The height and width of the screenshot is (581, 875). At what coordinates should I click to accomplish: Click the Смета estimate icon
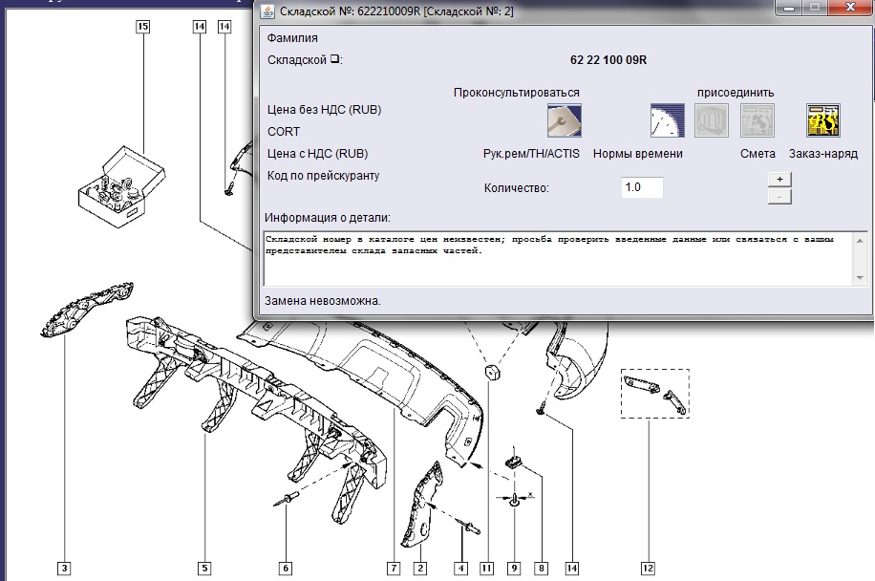point(758,120)
